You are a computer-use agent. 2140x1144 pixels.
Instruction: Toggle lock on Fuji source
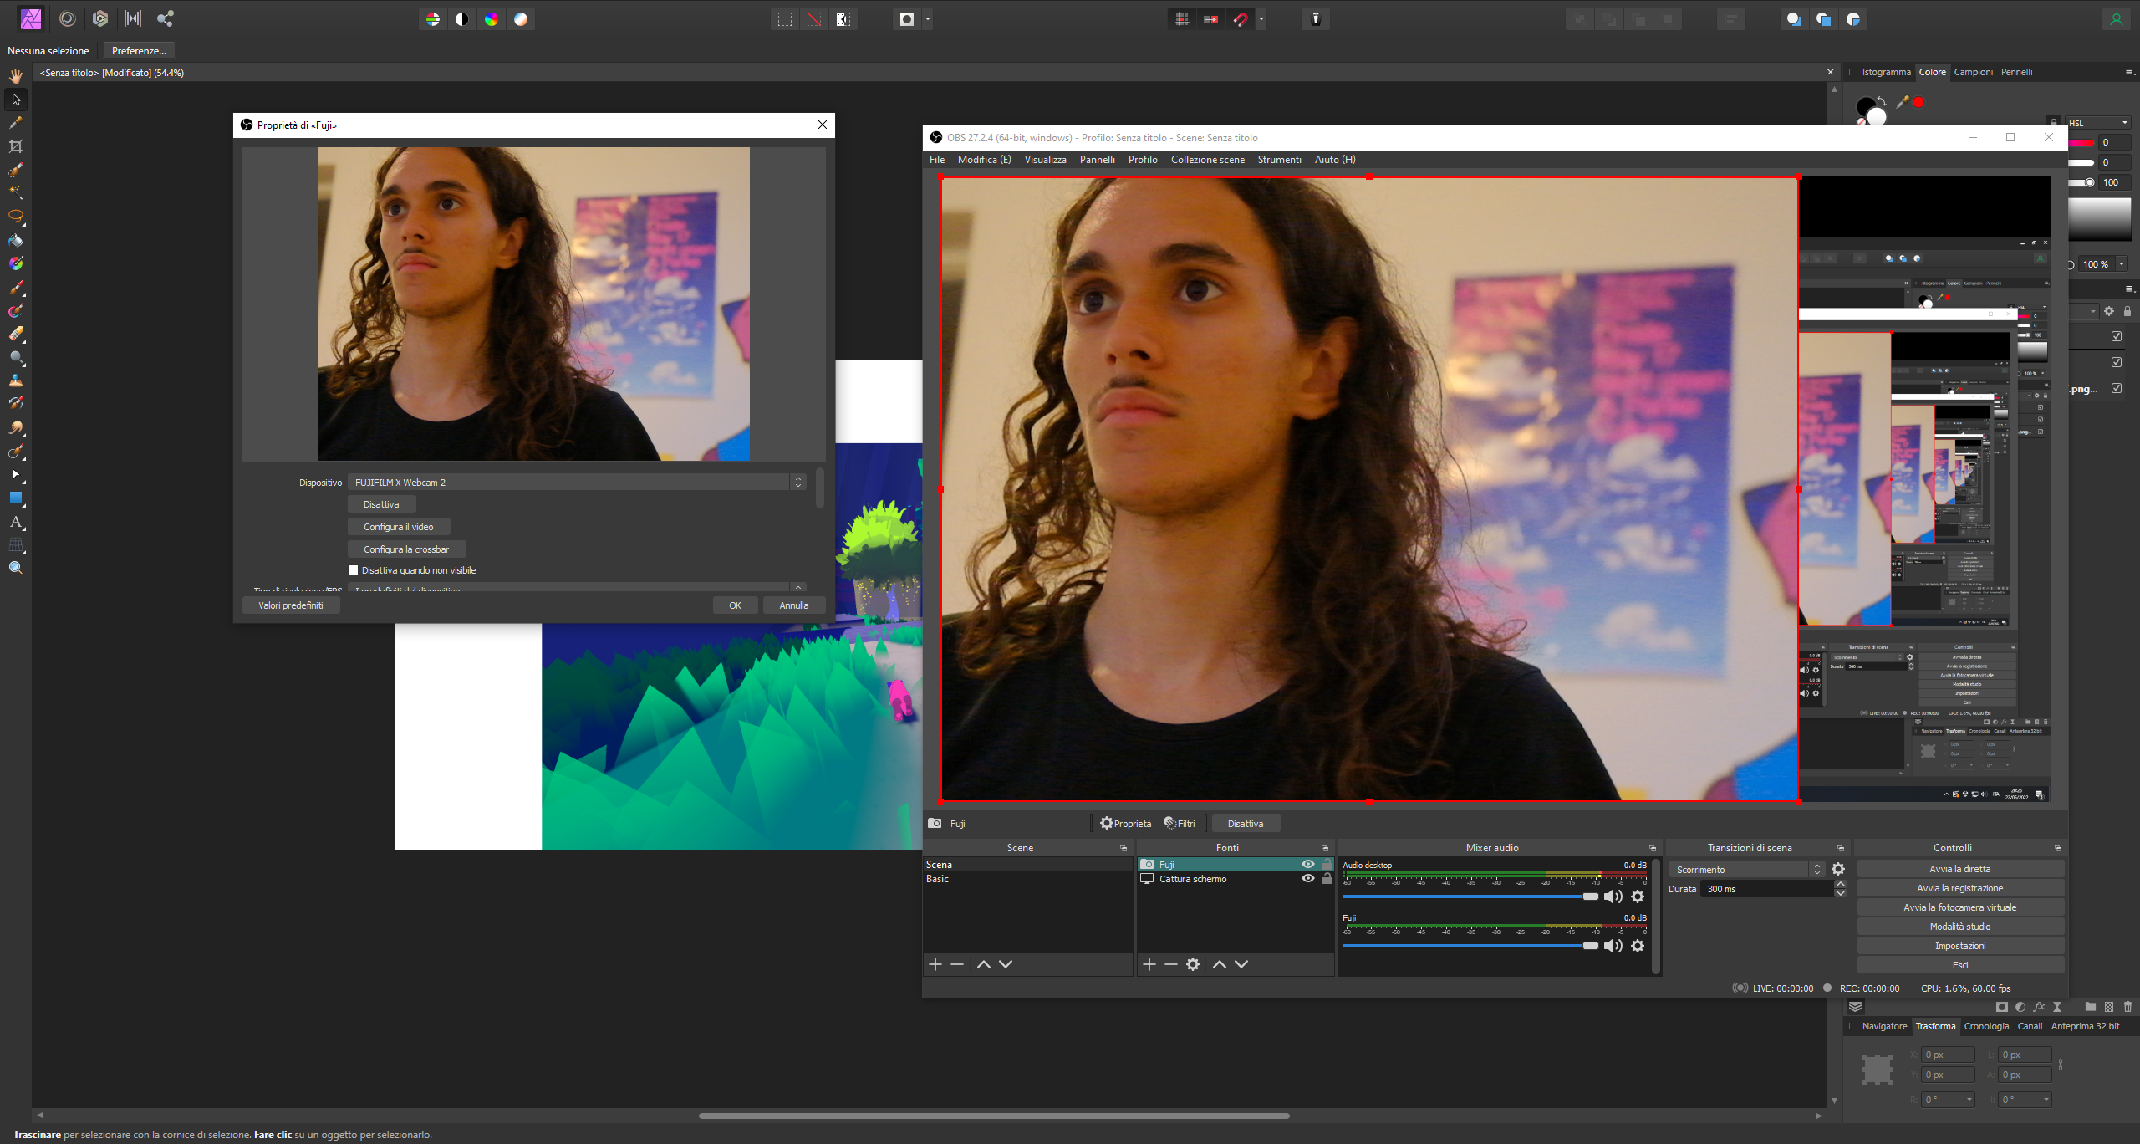click(x=1327, y=865)
